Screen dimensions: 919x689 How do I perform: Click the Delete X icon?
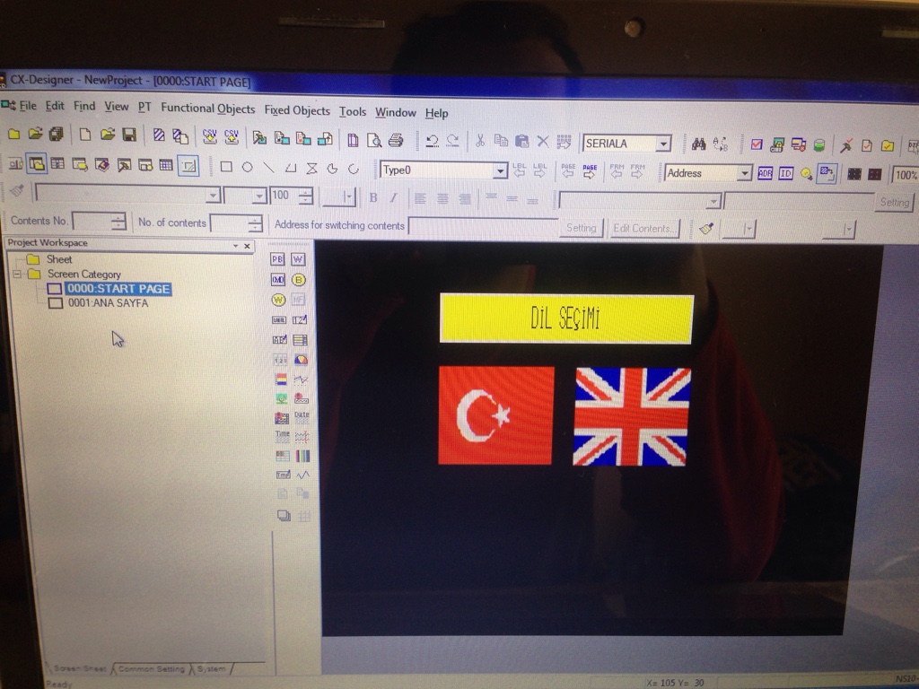(x=543, y=141)
